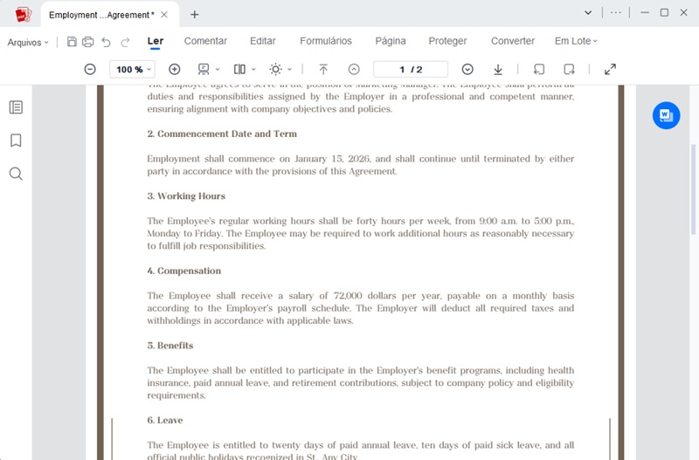The height and width of the screenshot is (460, 699).
Task: Zoom out with the minus icon
Action: [x=90, y=69]
